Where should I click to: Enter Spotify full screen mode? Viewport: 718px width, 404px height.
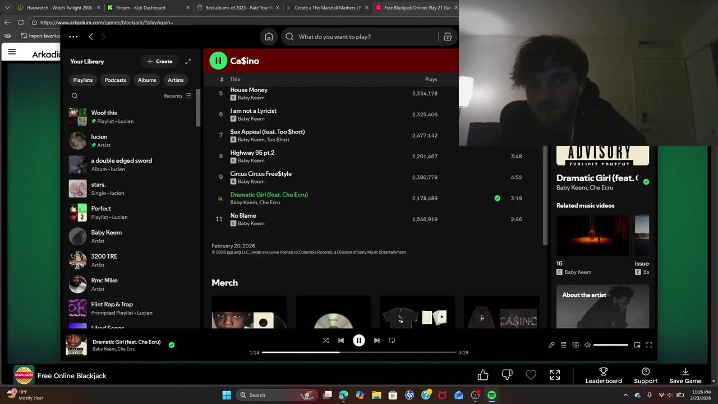649,345
